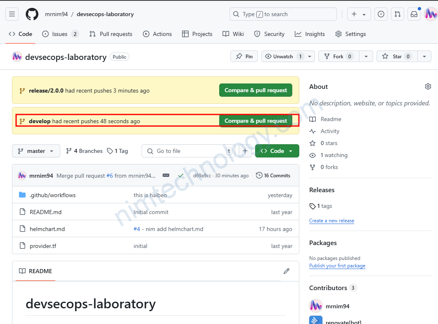Open the notifications inbox icon
The height and width of the screenshot is (324, 438).
pyautogui.click(x=414, y=14)
